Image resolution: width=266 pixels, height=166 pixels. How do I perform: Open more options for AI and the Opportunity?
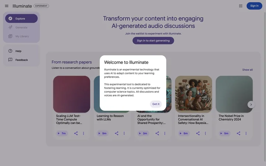point(165,133)
